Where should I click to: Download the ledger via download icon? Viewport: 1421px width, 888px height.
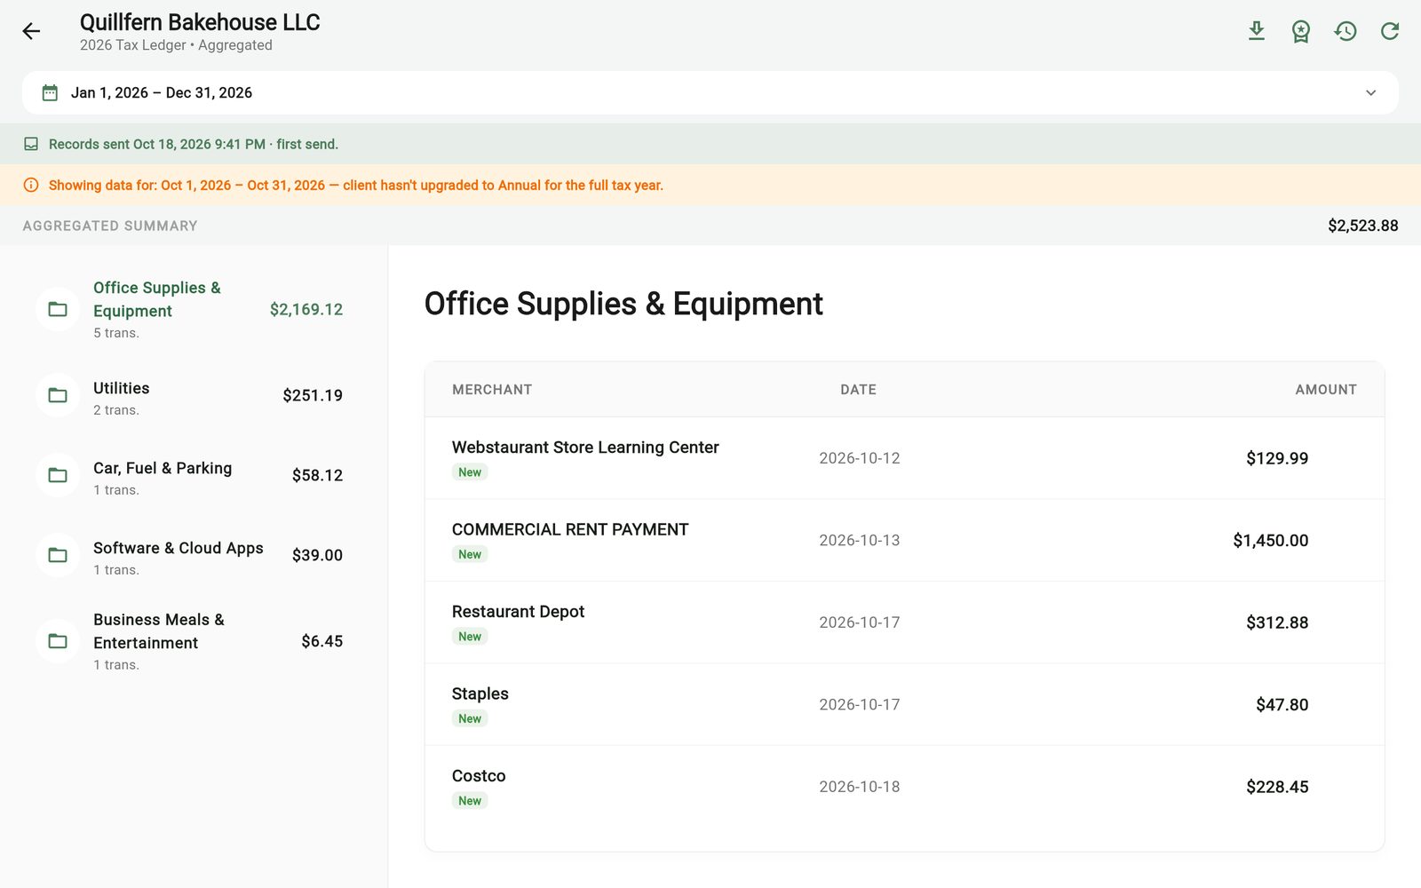[x=1256, y=31]
